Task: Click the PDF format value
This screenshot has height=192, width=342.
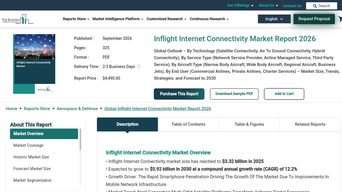Action: coord(106,57)
